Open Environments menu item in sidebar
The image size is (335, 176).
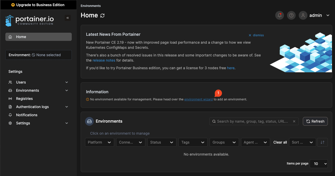39,90
